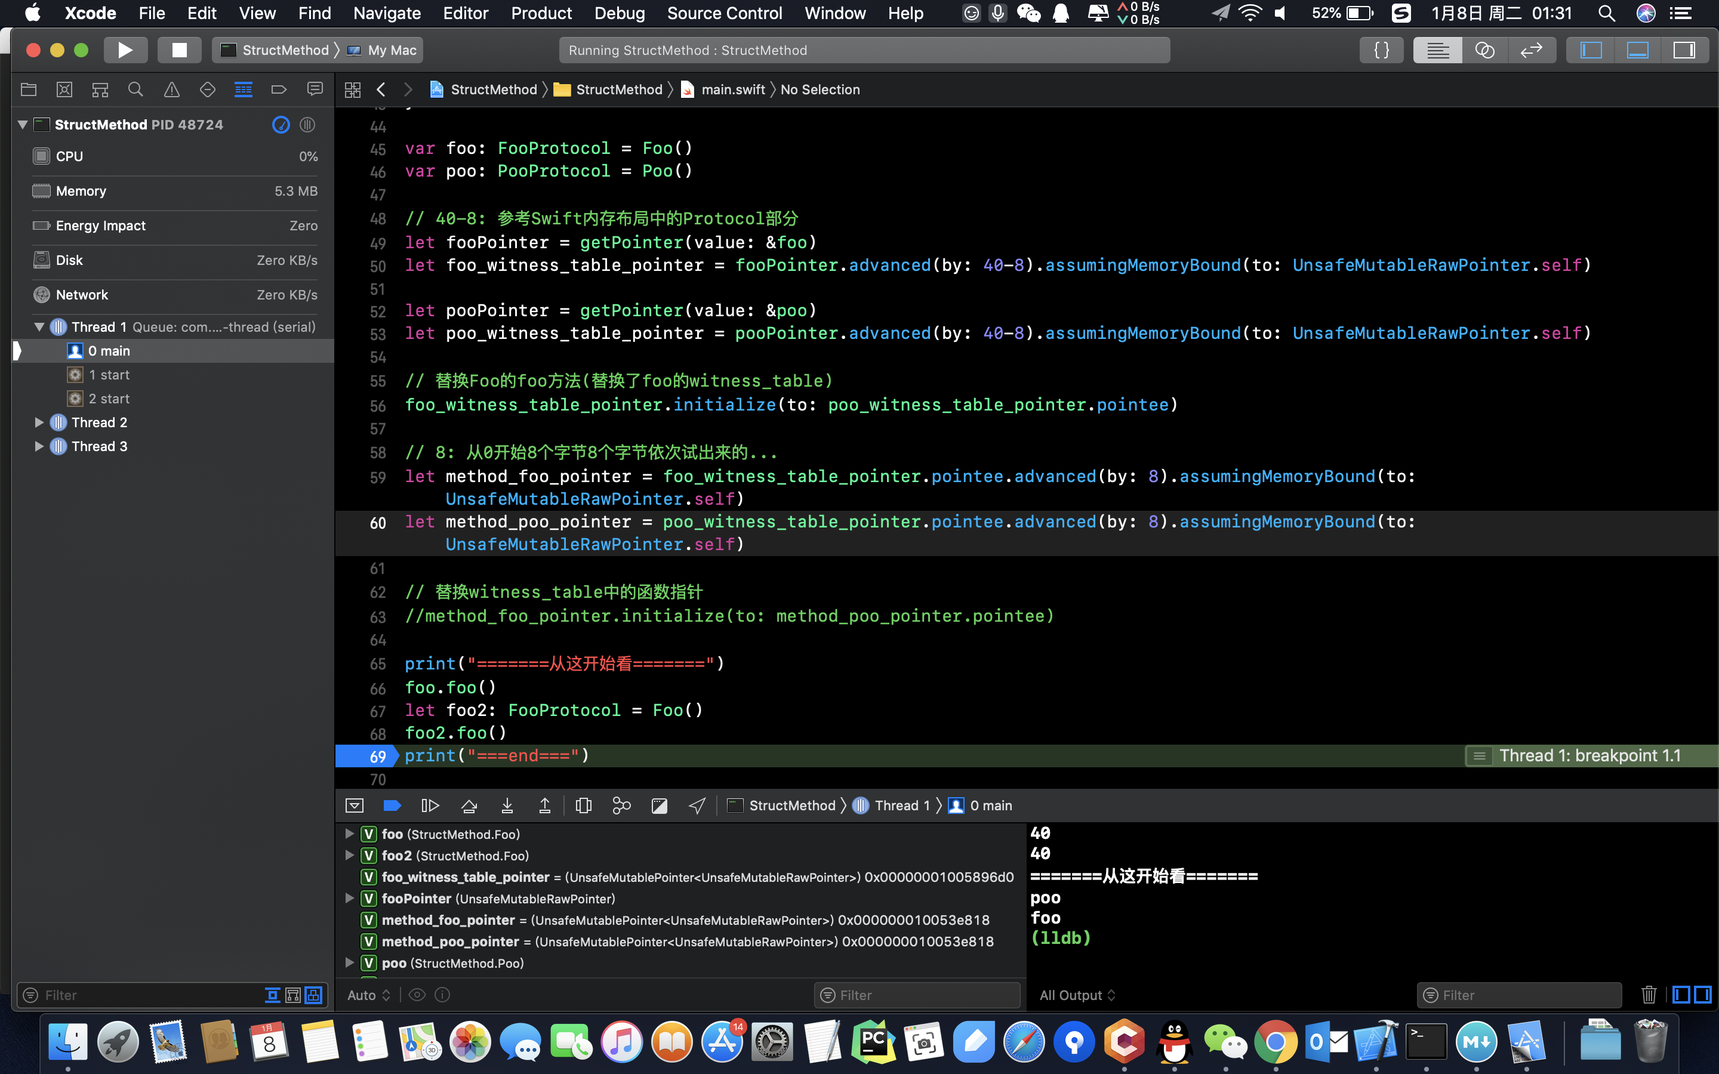Expand the fooPointer variable row
This screenshot has width=1719, height=1074.
click(350, 899)
